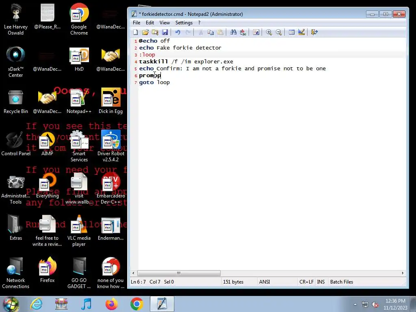The width and height of the screenshot is (416, 312).
Task: Open Find with the binoculars icon
Action: pos(233,32)
